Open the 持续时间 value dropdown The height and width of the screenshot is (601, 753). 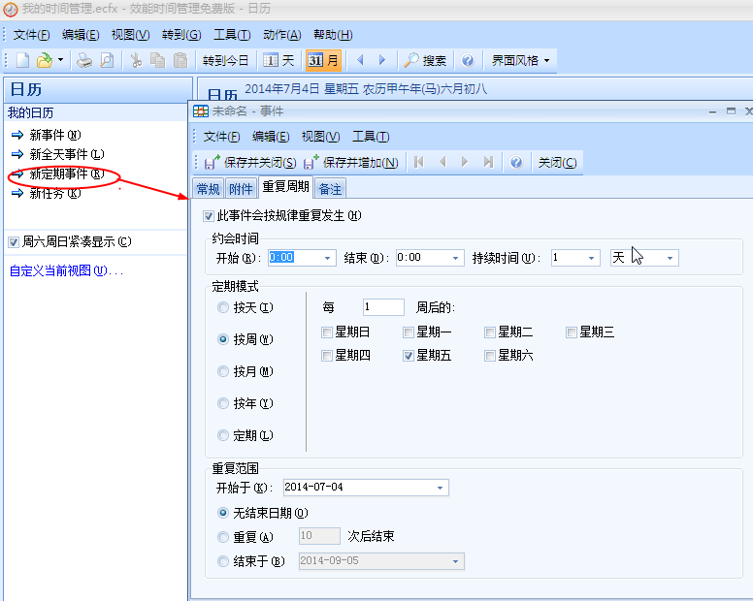click(591, 258)
